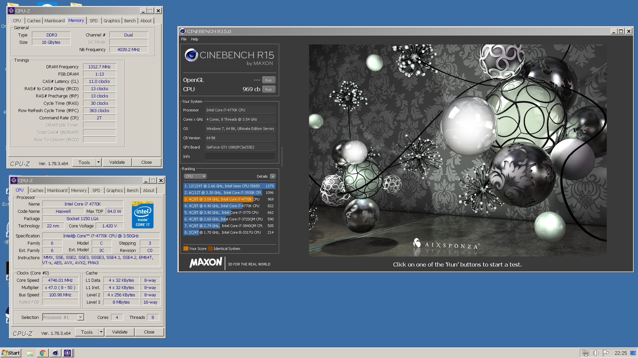Image resolution: width=638 pixels, height=358 pixels.
Task: Select orange ranking bar i7-4770K at 3.54 GHz
Action: pyautogui.click(x=229, y=199)
